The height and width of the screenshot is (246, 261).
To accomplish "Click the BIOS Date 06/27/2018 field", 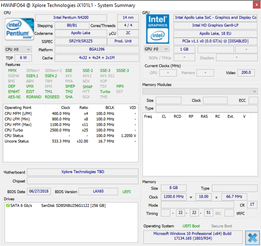I will click(x=38, y=192).
